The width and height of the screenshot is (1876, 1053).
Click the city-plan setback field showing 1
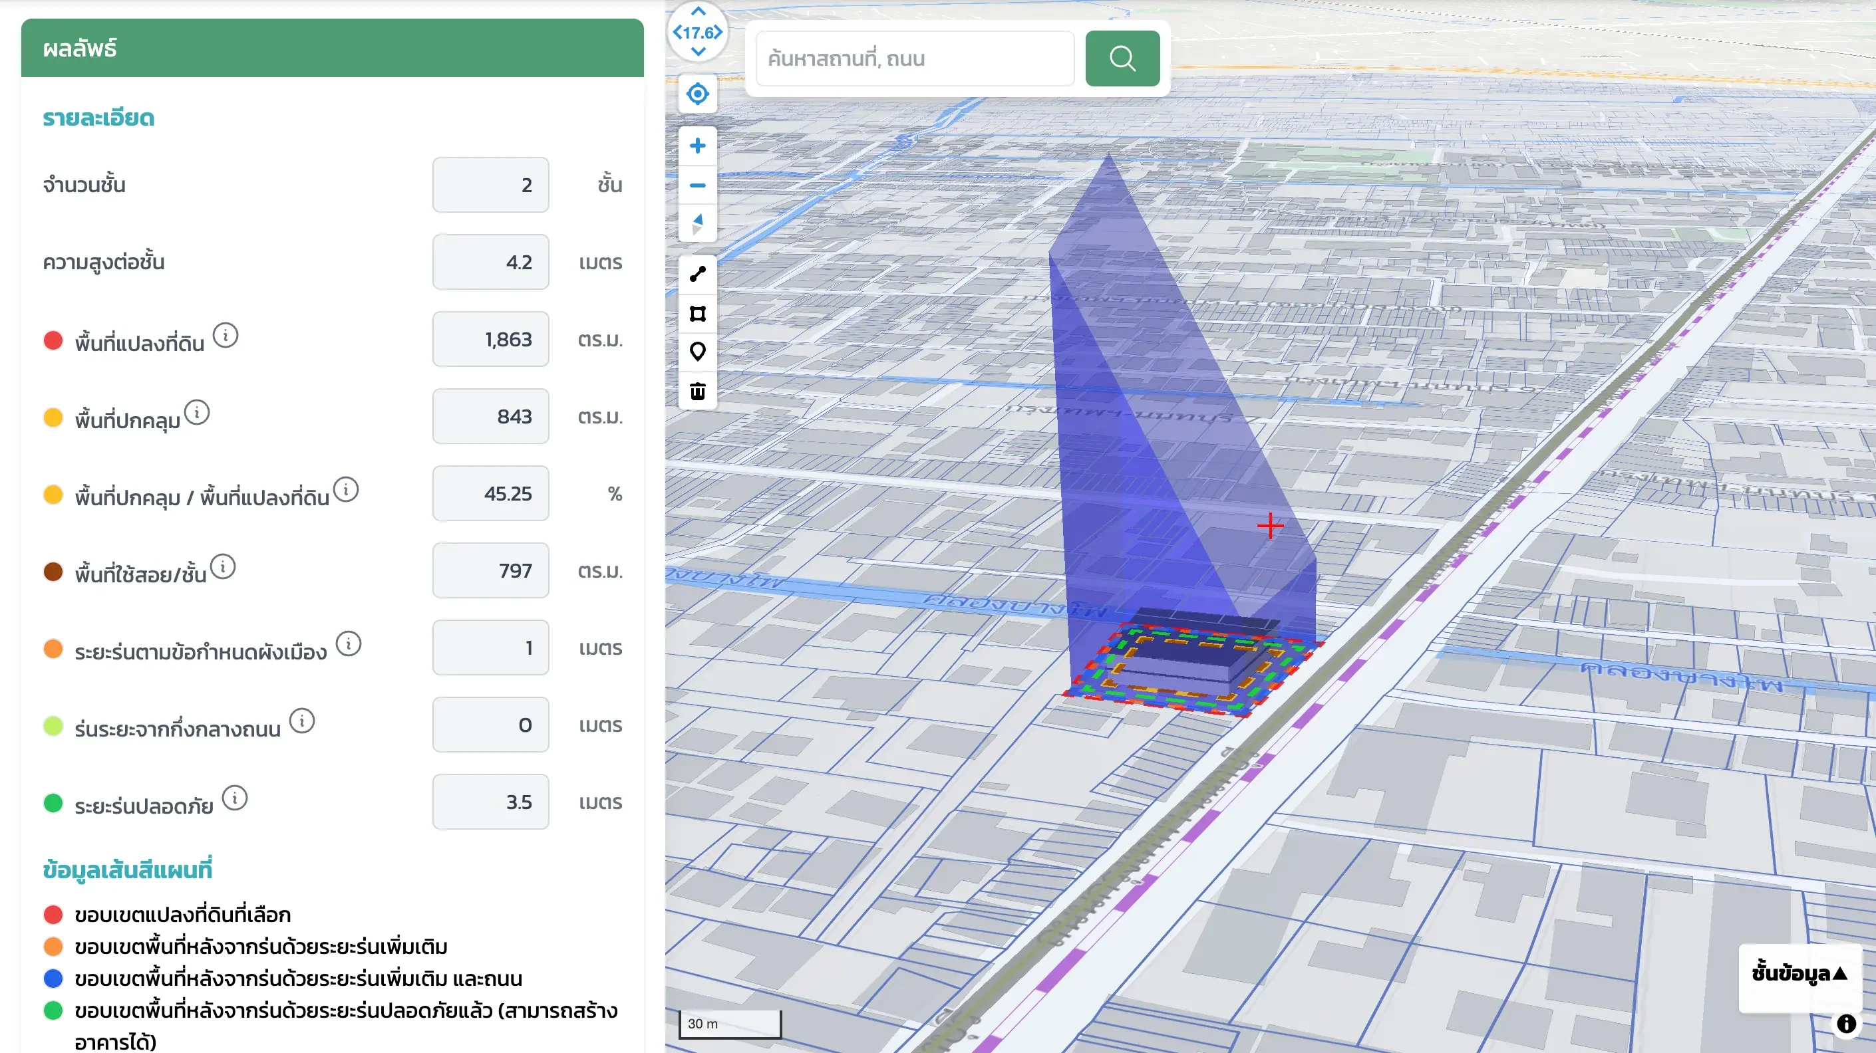[x=490, y=647]
